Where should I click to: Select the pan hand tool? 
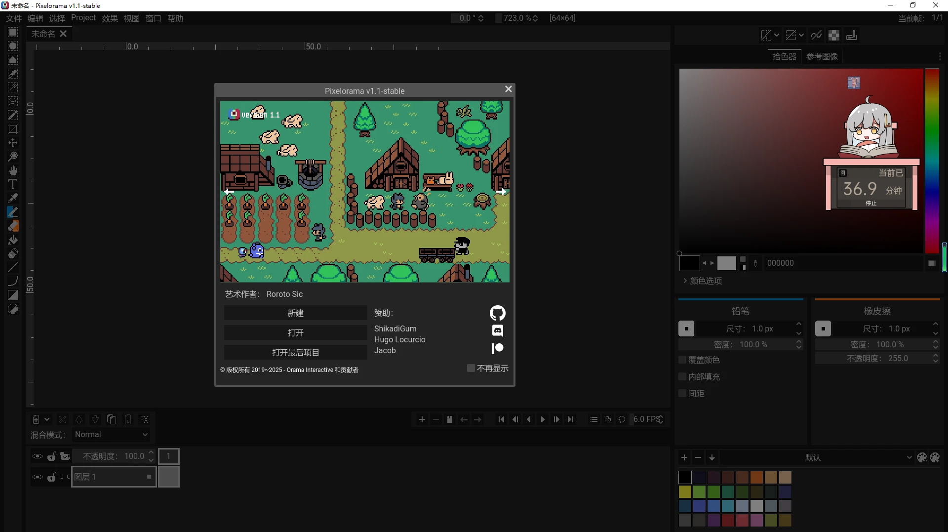coord(13,170)
